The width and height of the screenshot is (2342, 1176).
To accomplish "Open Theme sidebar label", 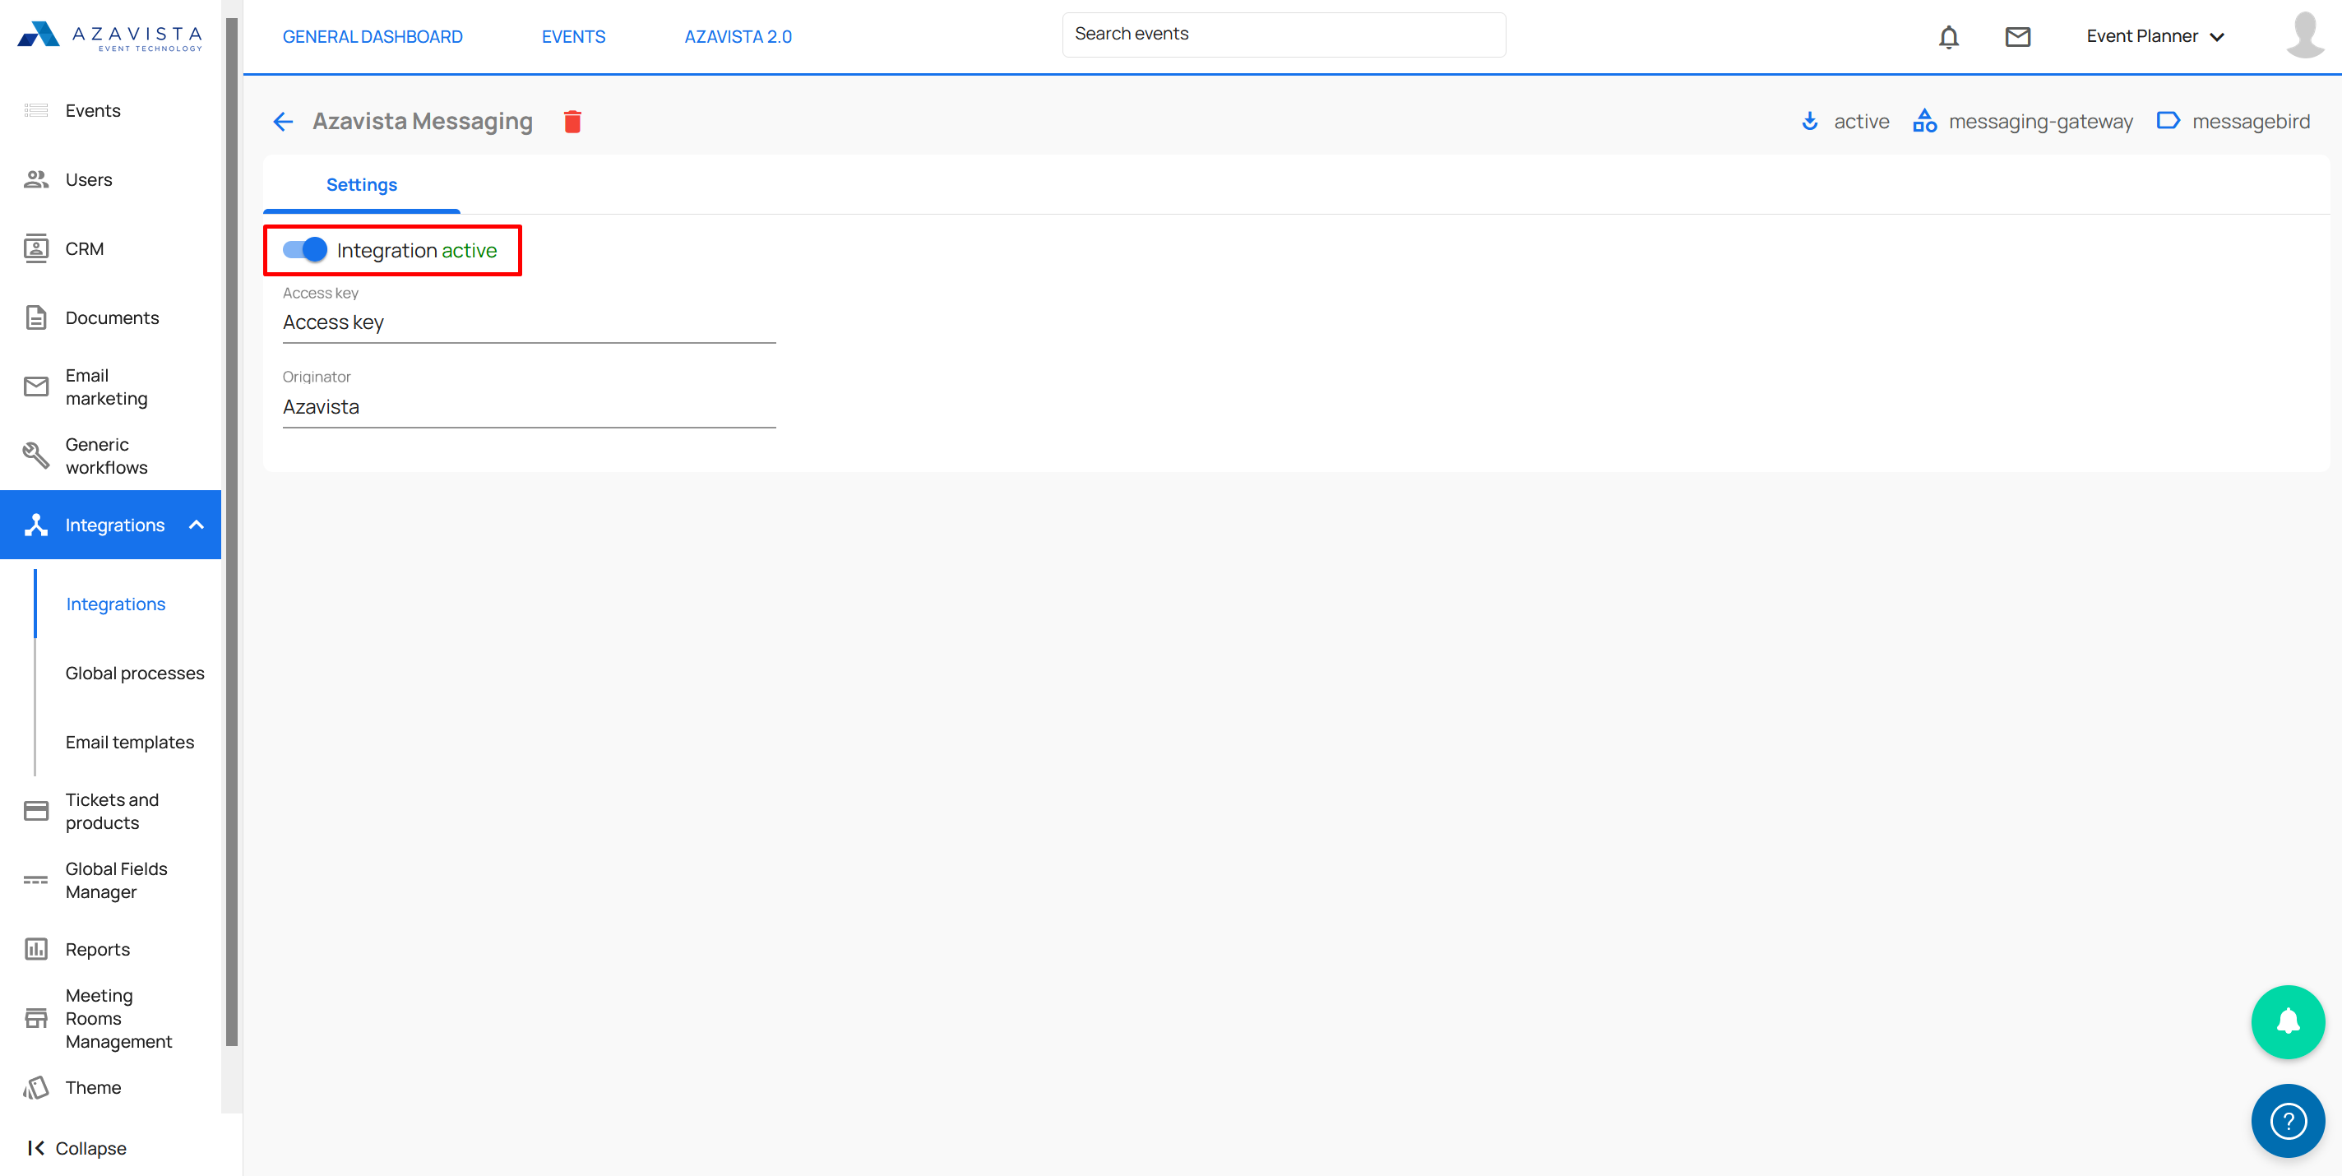I will point(93,1088).
